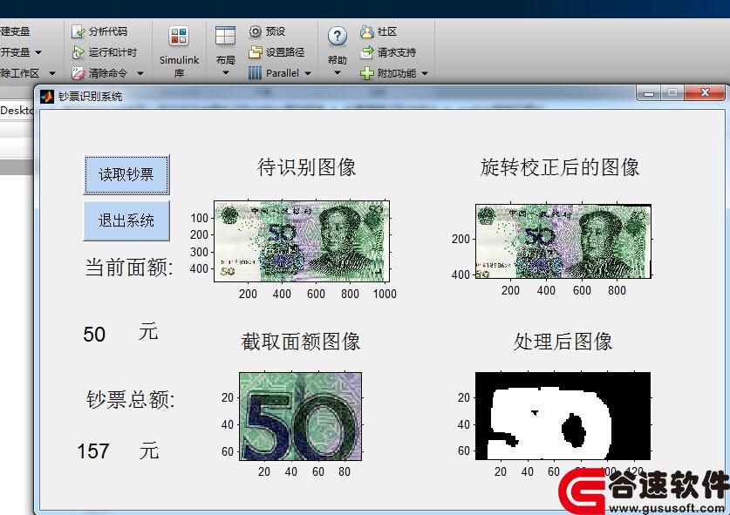Click the Desktop path text behind window
This screenshot has width=730, height=515.
pyautogui.click(x=17, y=111)
